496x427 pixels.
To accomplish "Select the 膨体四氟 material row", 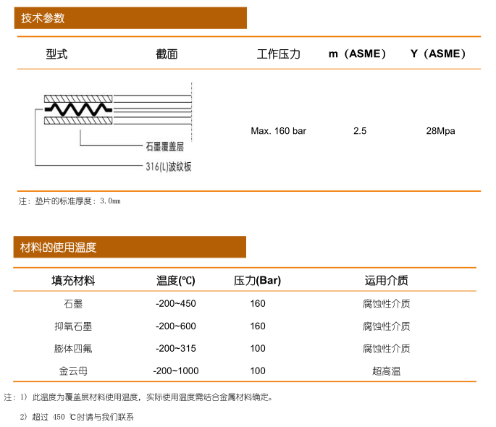I will [x=72, y=349].
